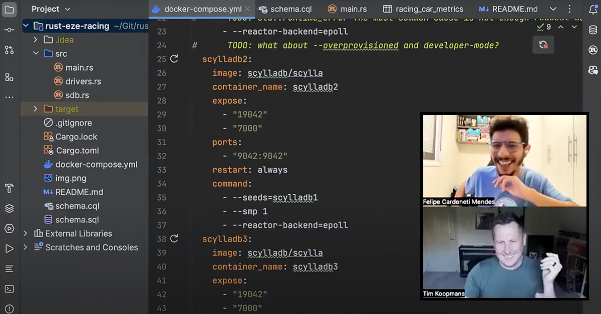Open the Terminal tool window
This screenshot has width=601, height=314.
coord(9,288)
